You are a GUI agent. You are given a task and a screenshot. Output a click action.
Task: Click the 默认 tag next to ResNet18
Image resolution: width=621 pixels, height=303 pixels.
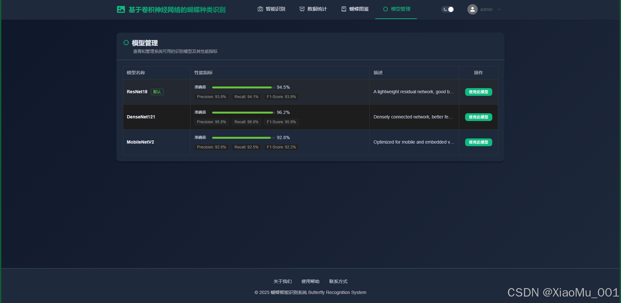(157, 92)
